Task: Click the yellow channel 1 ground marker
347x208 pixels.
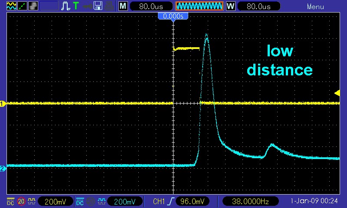Action: 3,104
